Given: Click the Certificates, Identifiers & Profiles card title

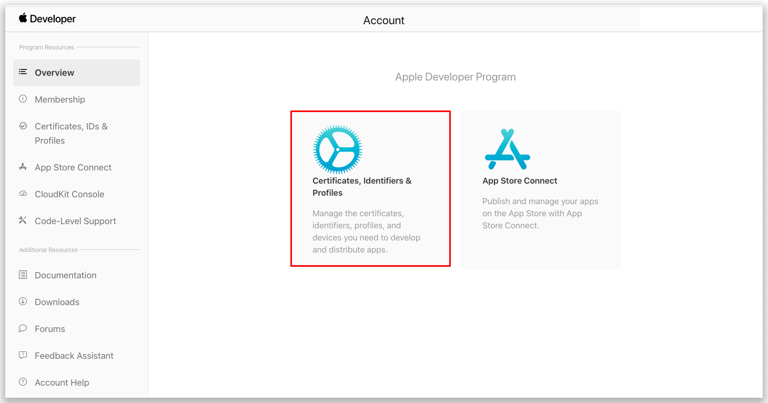Looking at the screenshot, I should coord(362,187).
